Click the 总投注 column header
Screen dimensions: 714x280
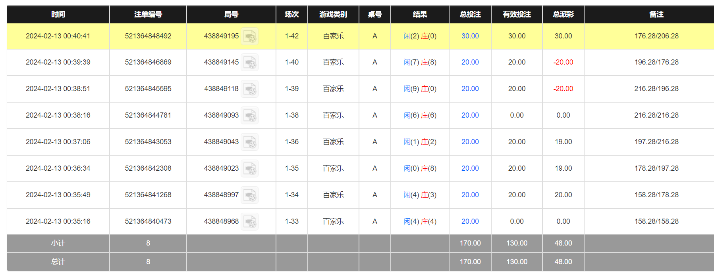pos(470,14)
